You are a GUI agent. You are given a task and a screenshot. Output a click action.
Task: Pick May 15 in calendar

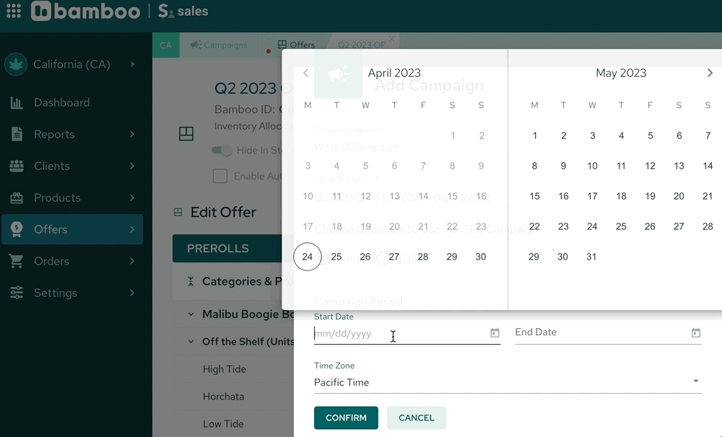pyautogui.click(x=534, y=196)
